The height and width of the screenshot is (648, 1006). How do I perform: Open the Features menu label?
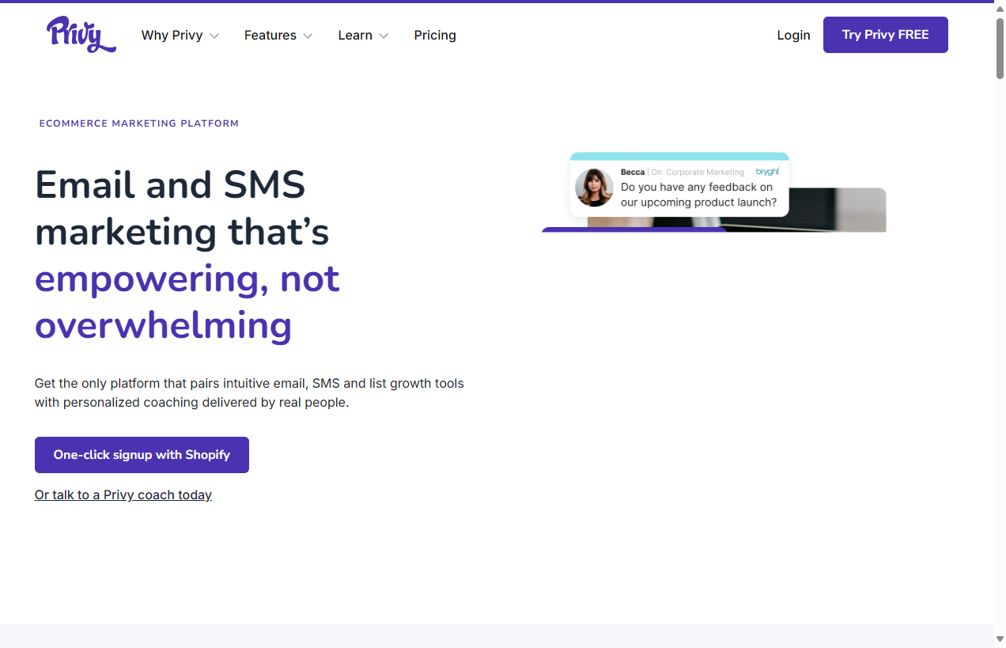[270, 36]
